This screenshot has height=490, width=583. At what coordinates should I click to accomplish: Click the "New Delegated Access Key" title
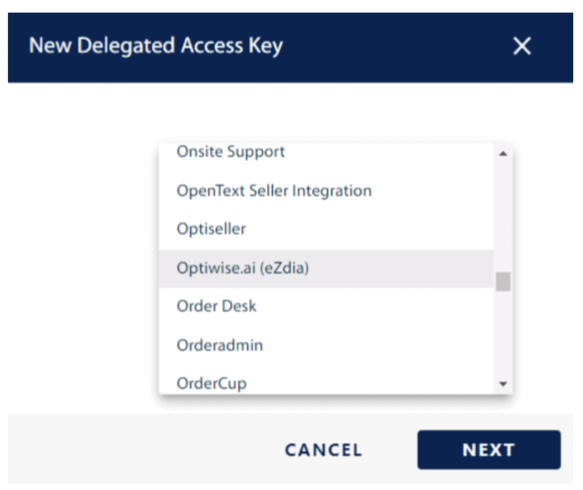click(x=156, y=46)
